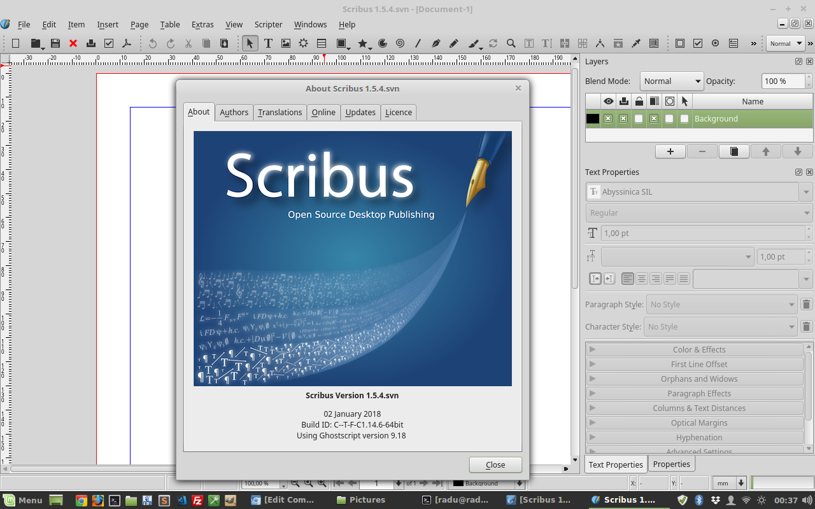Expand the Color & Effects section

click(x=695, y=349)
